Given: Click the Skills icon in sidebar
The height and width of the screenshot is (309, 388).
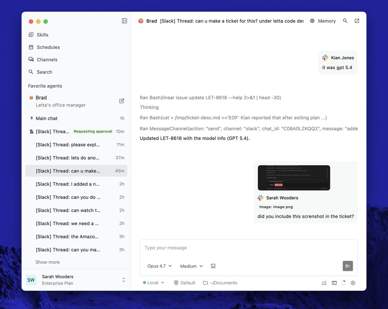Looking at the screenshot, I should [31, 35].
